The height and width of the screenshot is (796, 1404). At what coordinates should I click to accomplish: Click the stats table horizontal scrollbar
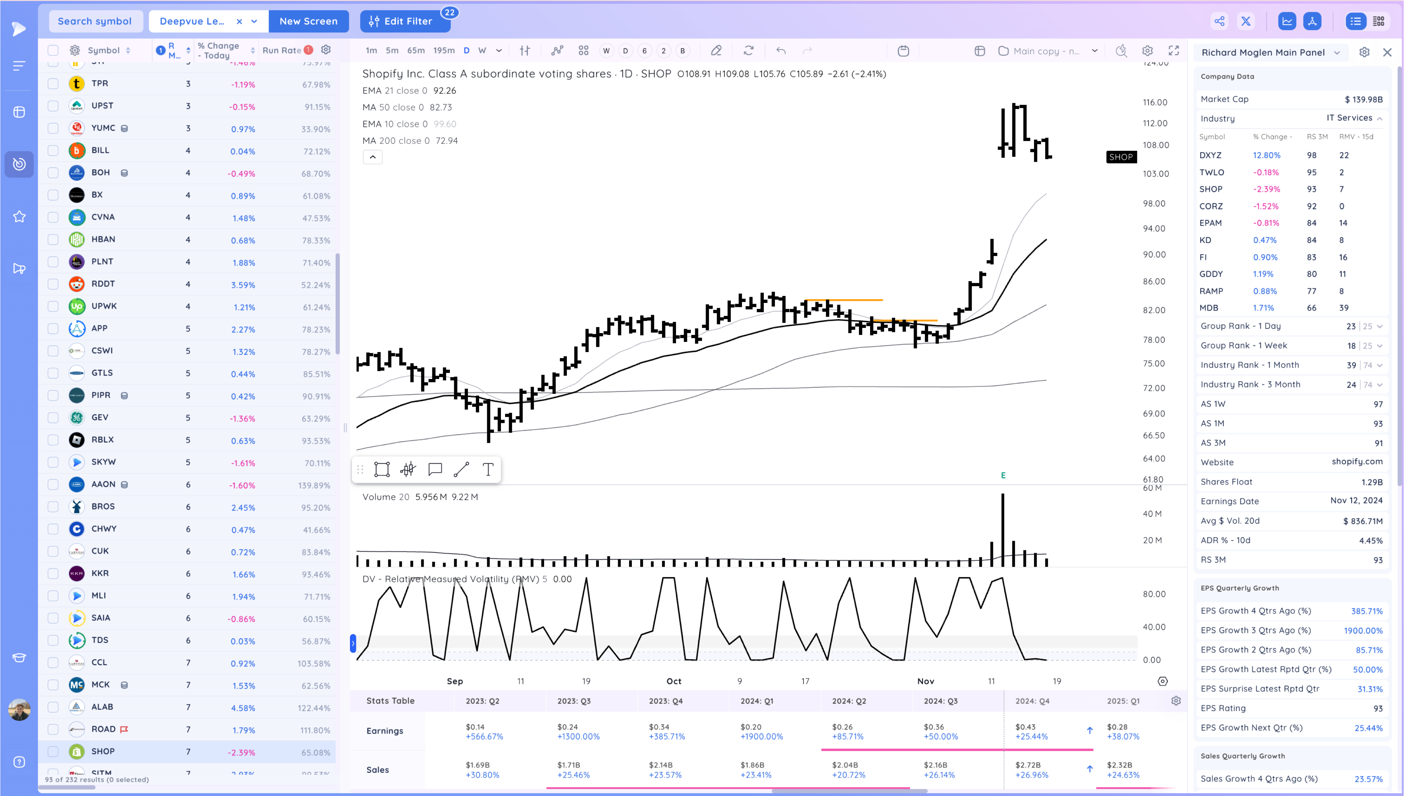coord(849,790)
